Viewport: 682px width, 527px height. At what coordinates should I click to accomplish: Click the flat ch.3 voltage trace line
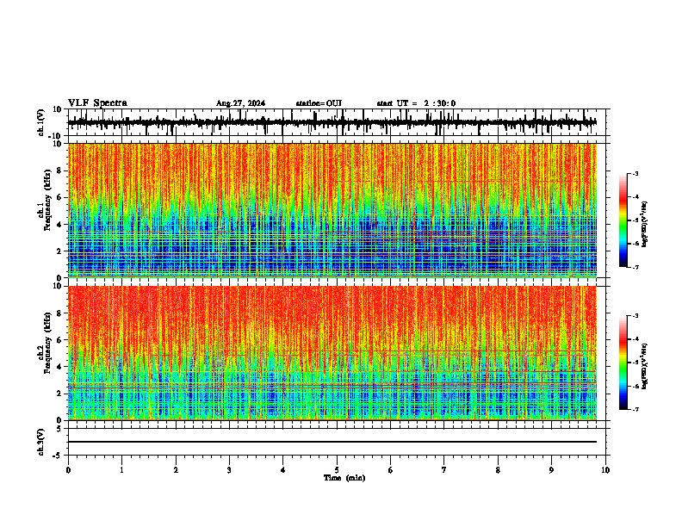pyautogui.click(x=332, y=442)
